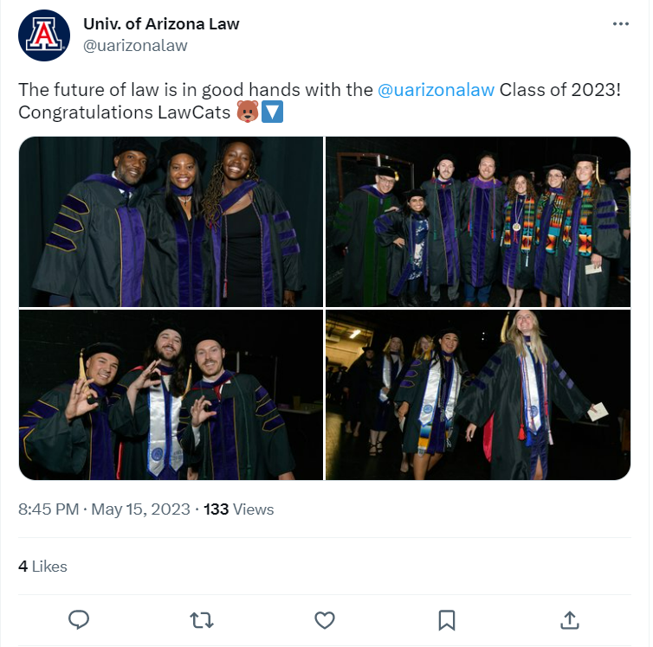Click the 8:45 PM · May 15, 2023 timestamp

[104, 509]
